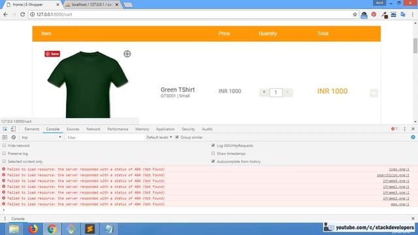418x235 pixels.
Task: Switch to the Performance tab
Action: [118, 129]
